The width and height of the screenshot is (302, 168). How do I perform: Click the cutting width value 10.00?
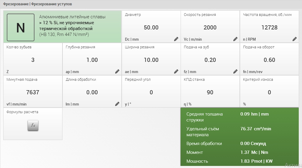(151, 60)
